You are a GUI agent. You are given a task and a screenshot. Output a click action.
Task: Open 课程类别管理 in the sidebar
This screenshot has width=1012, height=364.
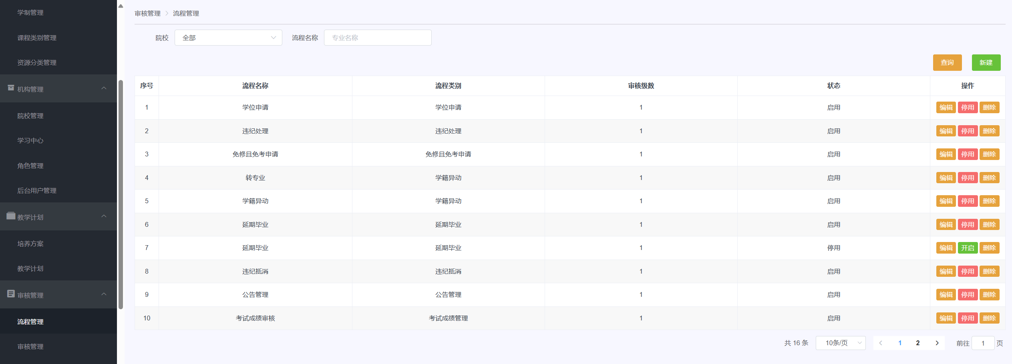[37, 38]
